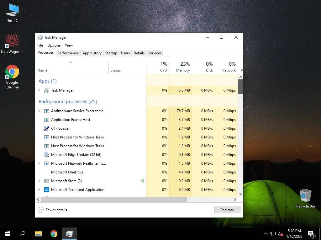Open the notification center icon
Image resolution: width=321 pixels, height=240 pixels.
311,234
